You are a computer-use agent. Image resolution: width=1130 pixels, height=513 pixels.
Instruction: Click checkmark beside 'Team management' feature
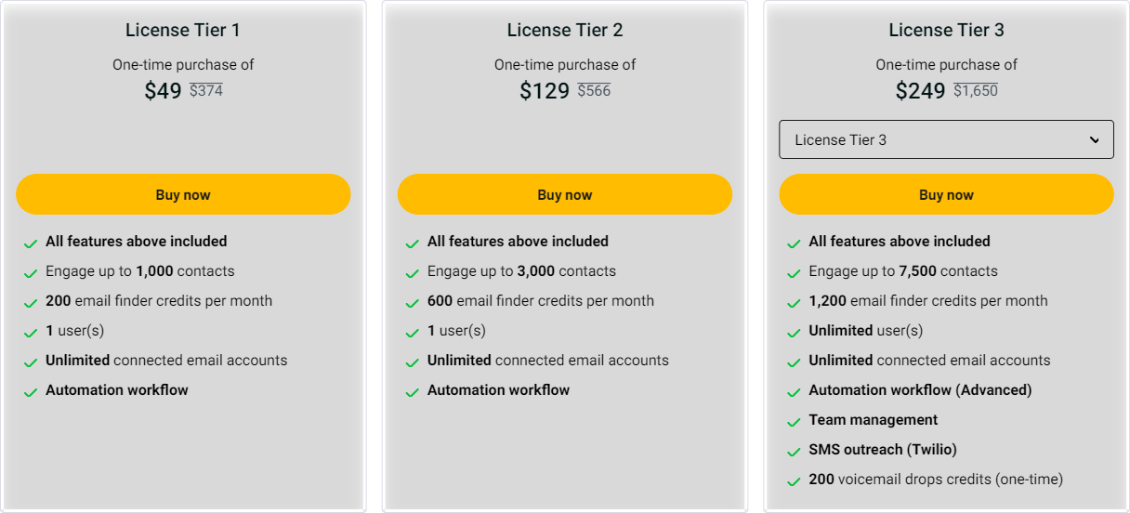(794, 422)
